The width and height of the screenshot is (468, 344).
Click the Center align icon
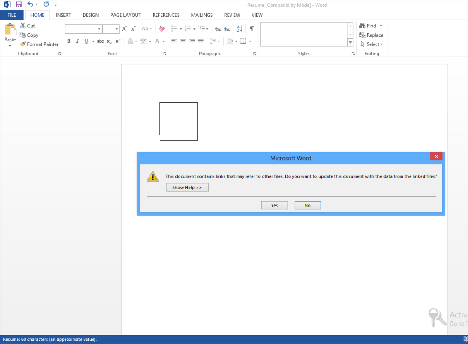(x=183, y=41)
